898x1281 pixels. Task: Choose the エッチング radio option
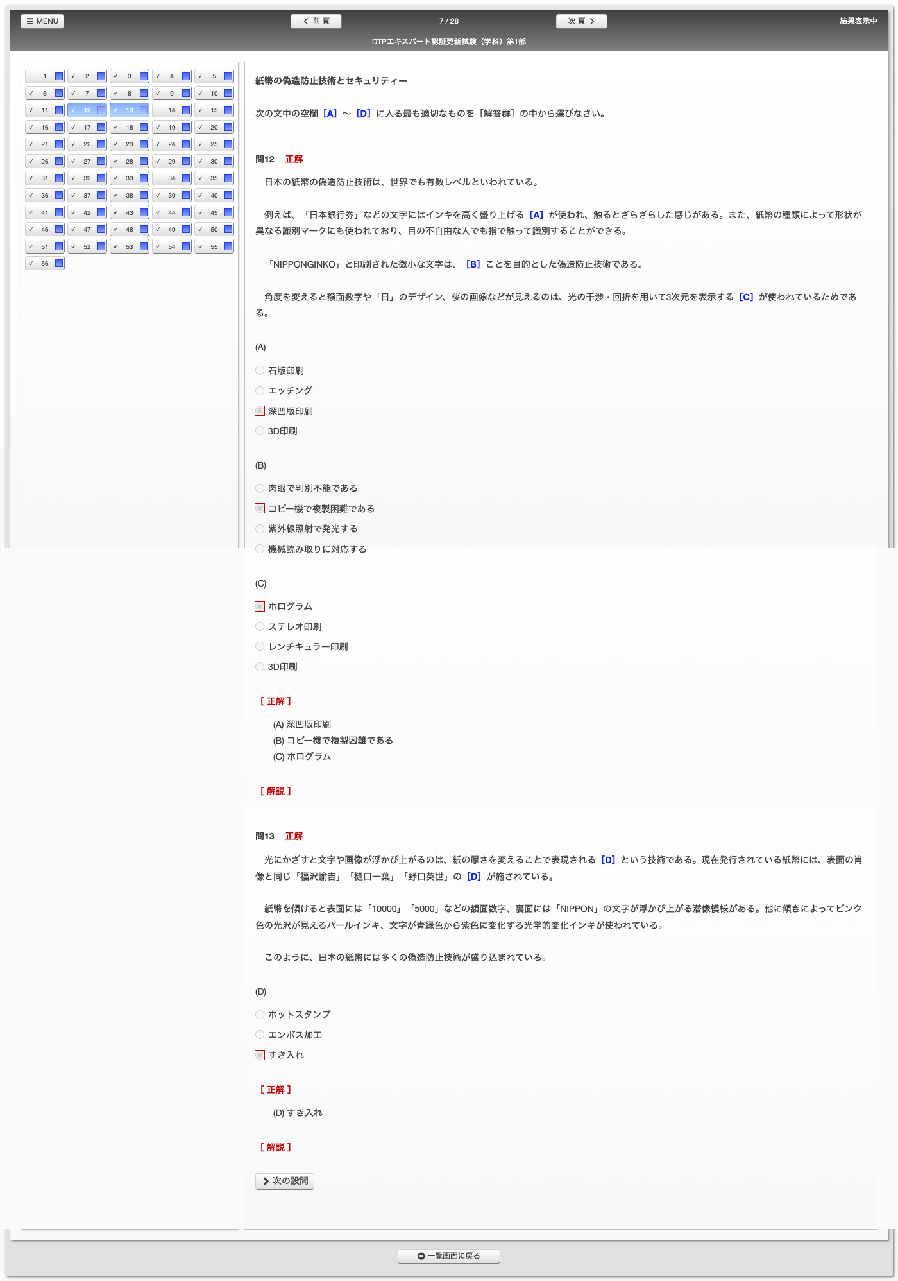260,390
